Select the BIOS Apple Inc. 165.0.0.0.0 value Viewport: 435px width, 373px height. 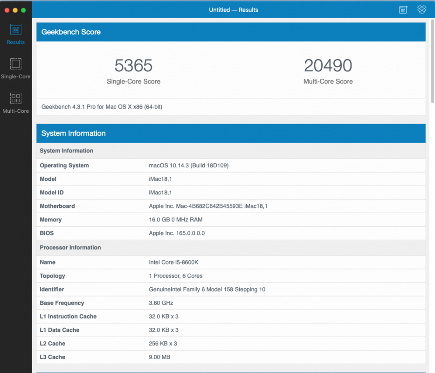coord(177,233)
